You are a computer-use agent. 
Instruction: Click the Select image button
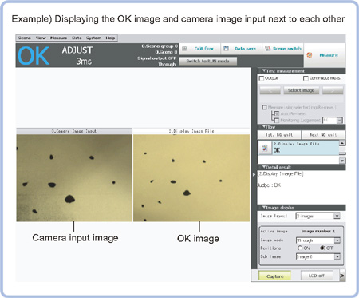coord(302,90)
